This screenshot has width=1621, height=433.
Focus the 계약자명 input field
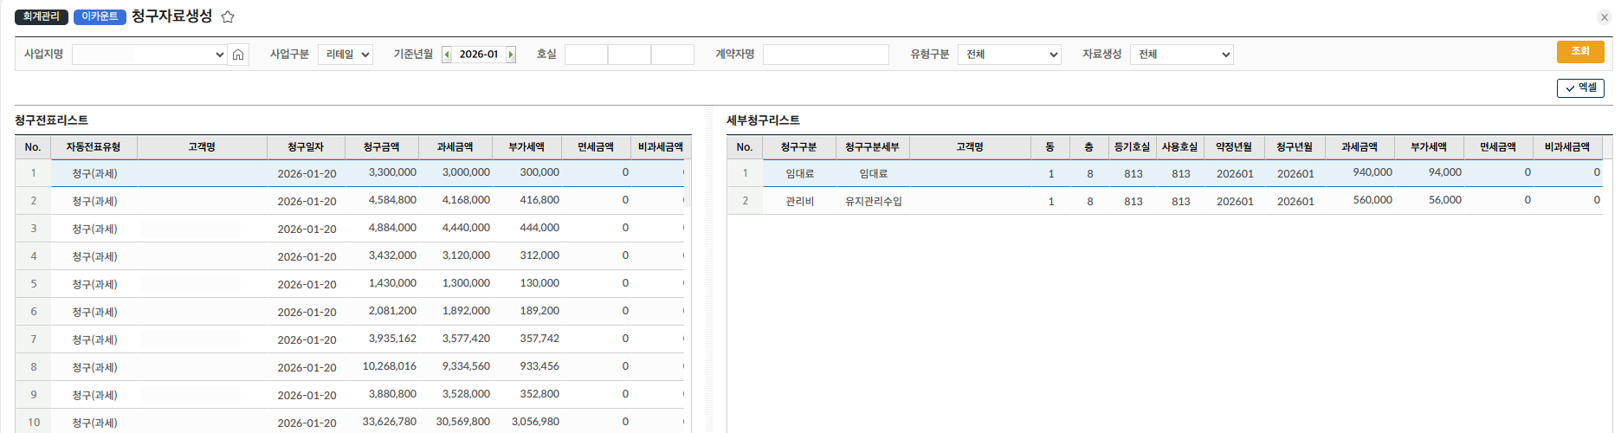click(825, 55)
